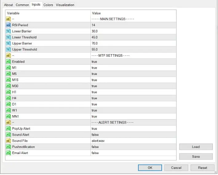Click the green icon beside M15
218x175 pixels.
[8, 80]
